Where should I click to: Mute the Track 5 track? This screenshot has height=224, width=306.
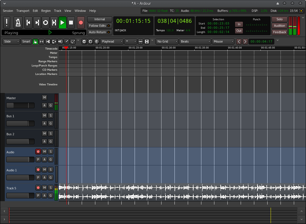pyautogui.click(x=44, y=188)
